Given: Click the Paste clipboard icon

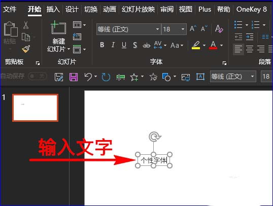Looking at the screenshot, I should click(11, 29).
